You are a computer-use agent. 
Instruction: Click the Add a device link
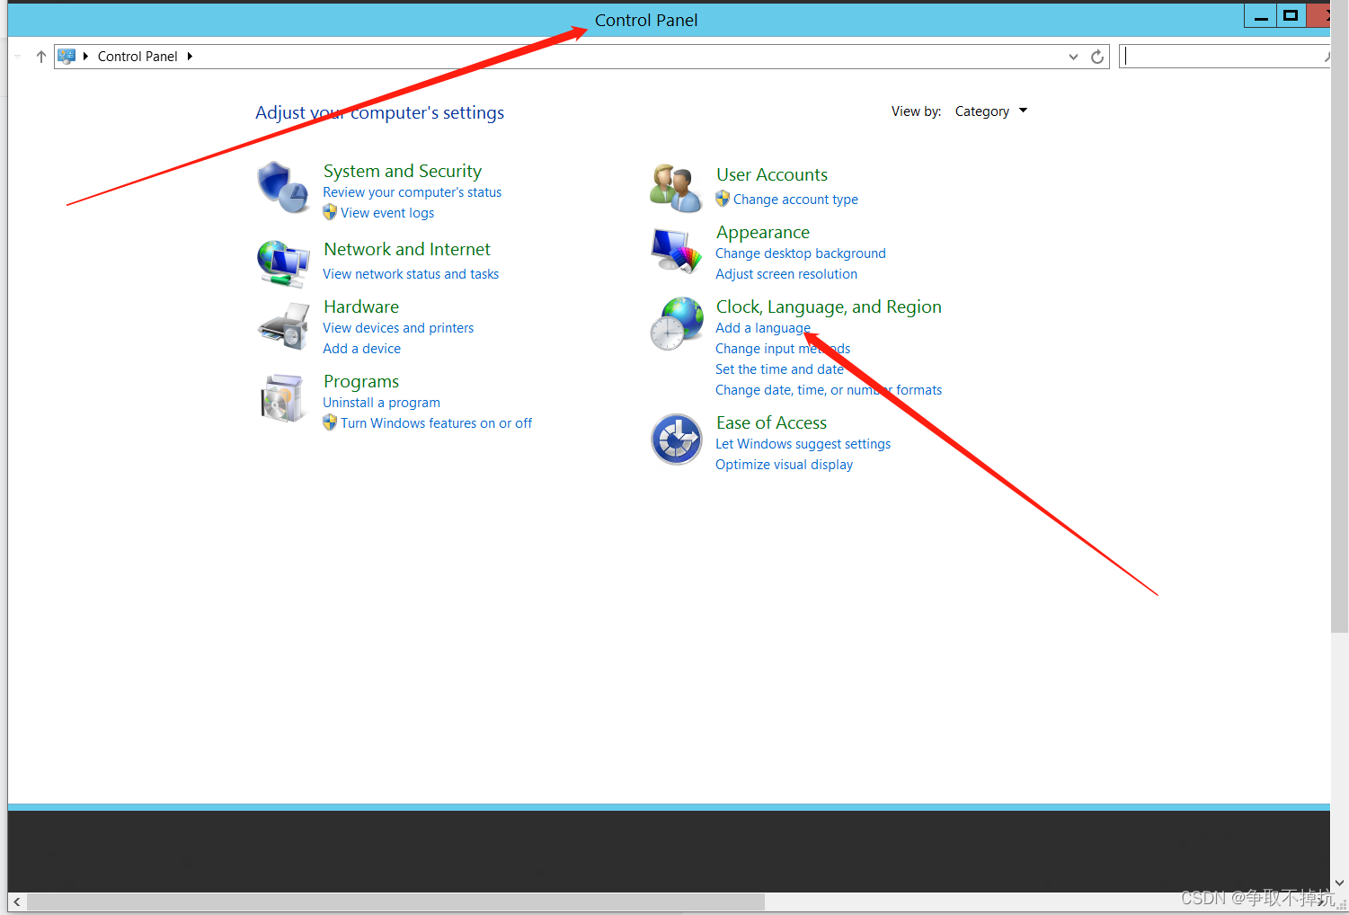click(362, 349)
